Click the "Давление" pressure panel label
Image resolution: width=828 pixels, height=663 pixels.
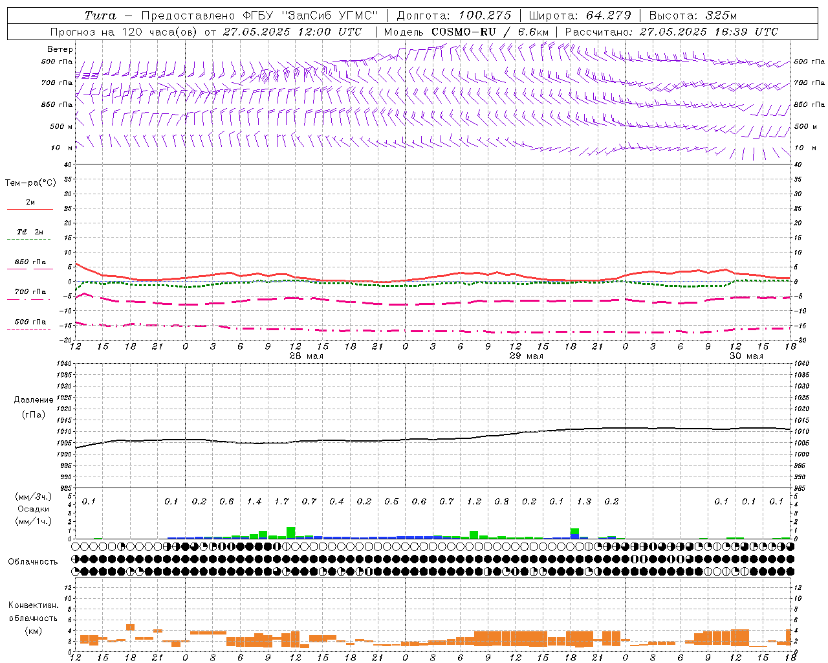point(34,400)
